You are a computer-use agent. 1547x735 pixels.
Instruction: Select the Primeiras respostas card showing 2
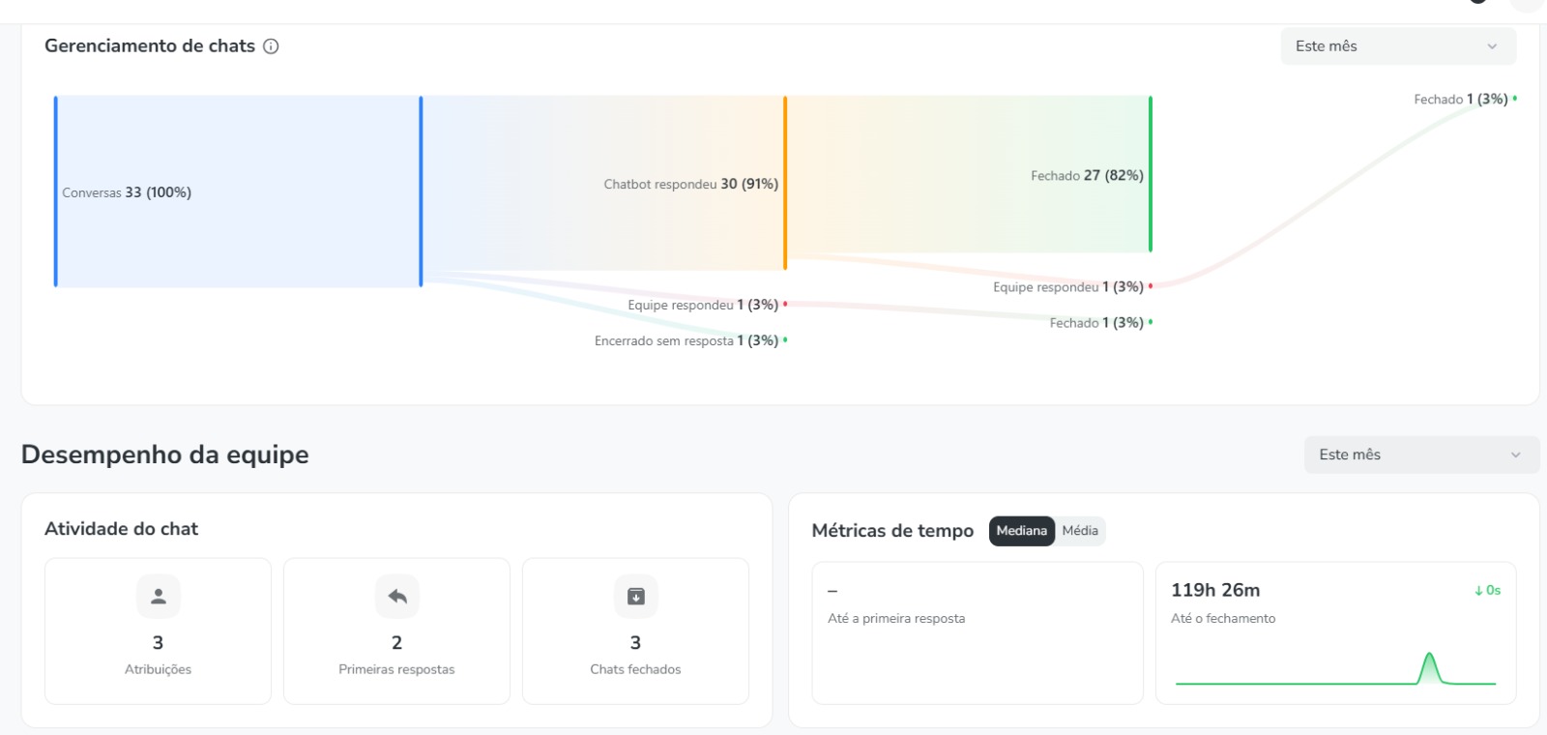(396, 631)
